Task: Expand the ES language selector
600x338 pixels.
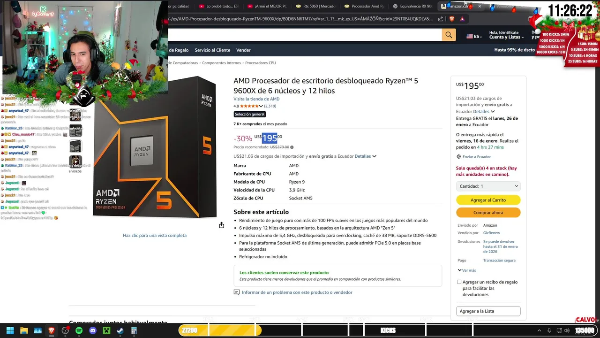Action: tap(474, 36)
